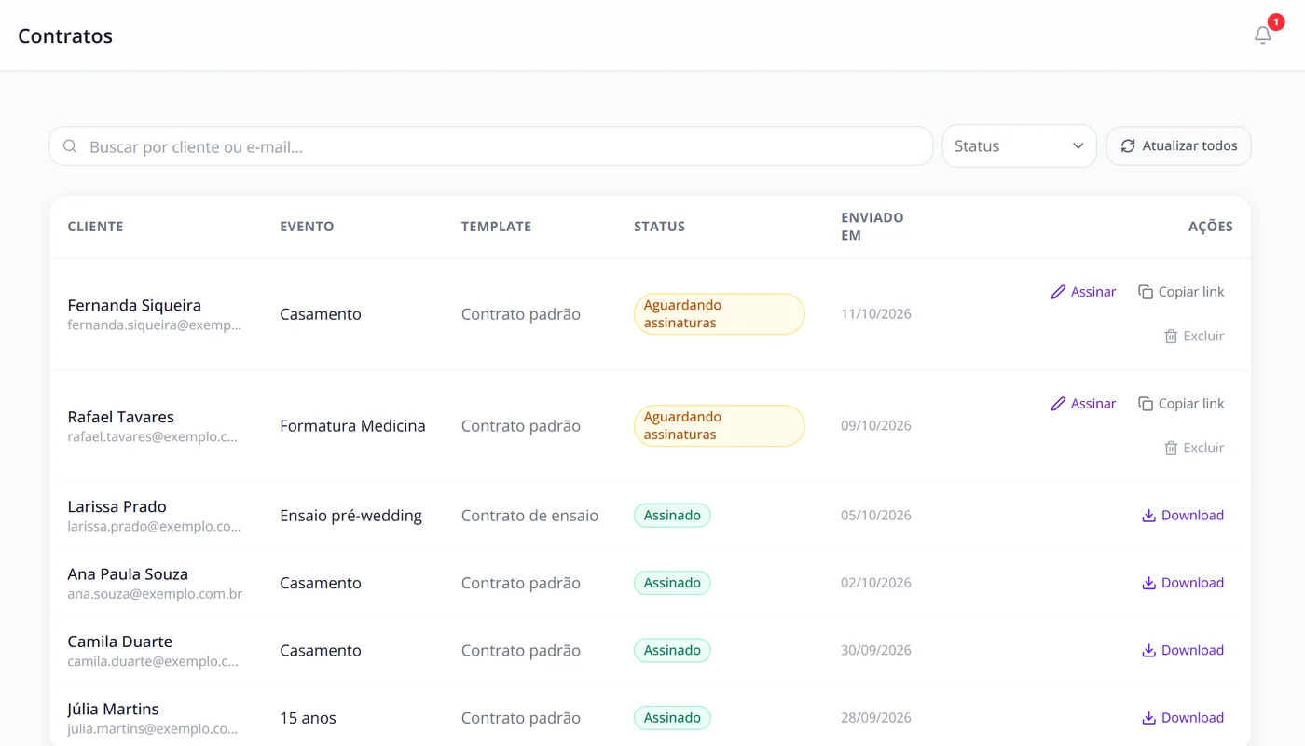Click Excluir in Rafael Tavares row
Viewport: 1305px width, 746px height.
pos(1194,448)
